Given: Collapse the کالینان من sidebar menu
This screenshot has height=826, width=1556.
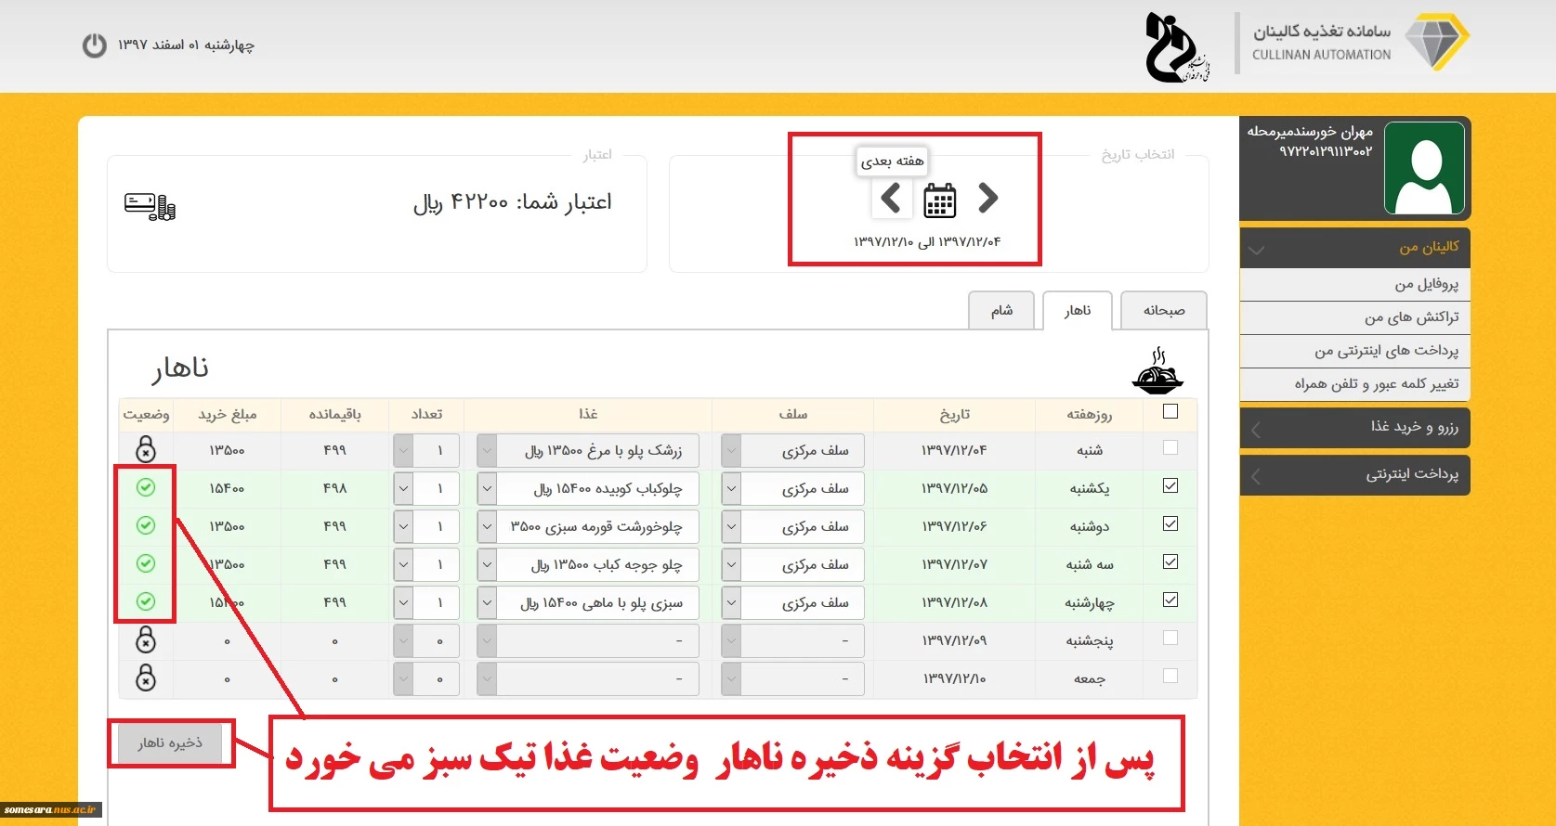Looking at the screenshot, I should tap(1354, 248).
